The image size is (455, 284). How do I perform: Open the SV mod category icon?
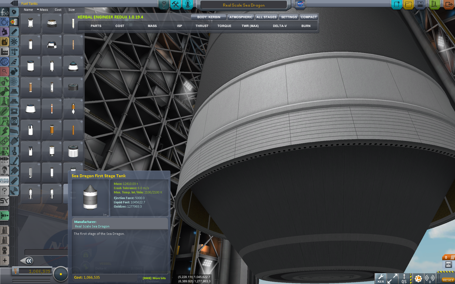(5, 201)
